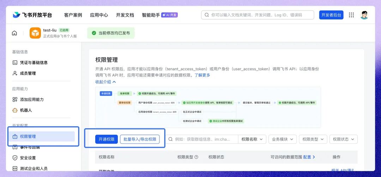Click the 测试企业和人员 sidebar icon
The height and width of the screenshot is (177, 381).
(15, 169)
